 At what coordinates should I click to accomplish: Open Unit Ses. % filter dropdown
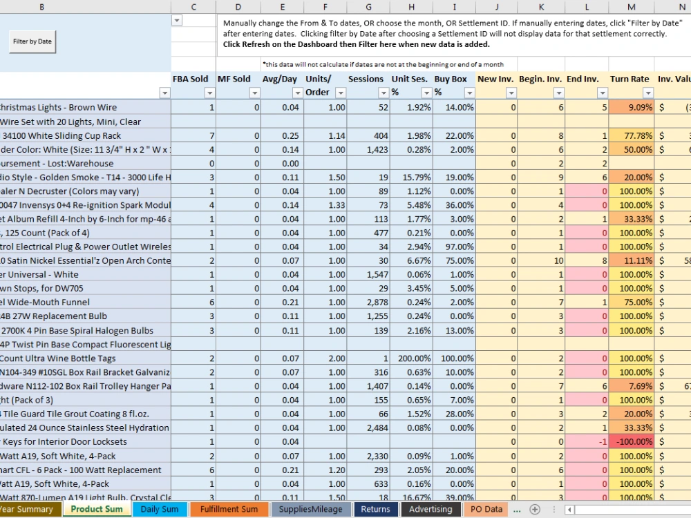click(x=426, y=93)
